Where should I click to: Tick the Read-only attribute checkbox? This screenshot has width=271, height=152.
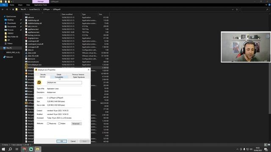48,124
